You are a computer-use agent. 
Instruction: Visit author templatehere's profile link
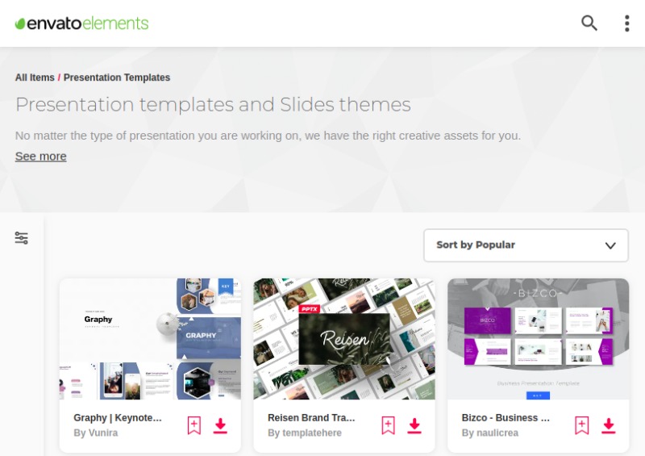point(305,433)
